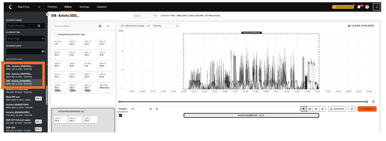Viewport: 386px width, 141px height.
Task: Open the athlete filter settings icon
Action: [108, 26]
